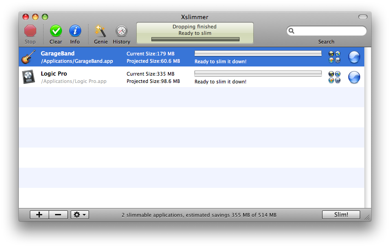Click Current Size:179 MB text
390x247 pixels.
click(x=150, y=54)
